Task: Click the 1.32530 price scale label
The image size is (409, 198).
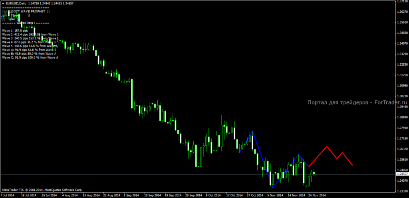Action: (402, 65)
